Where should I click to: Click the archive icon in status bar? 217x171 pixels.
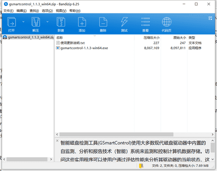pyautogui.click(x=141, y=166)
